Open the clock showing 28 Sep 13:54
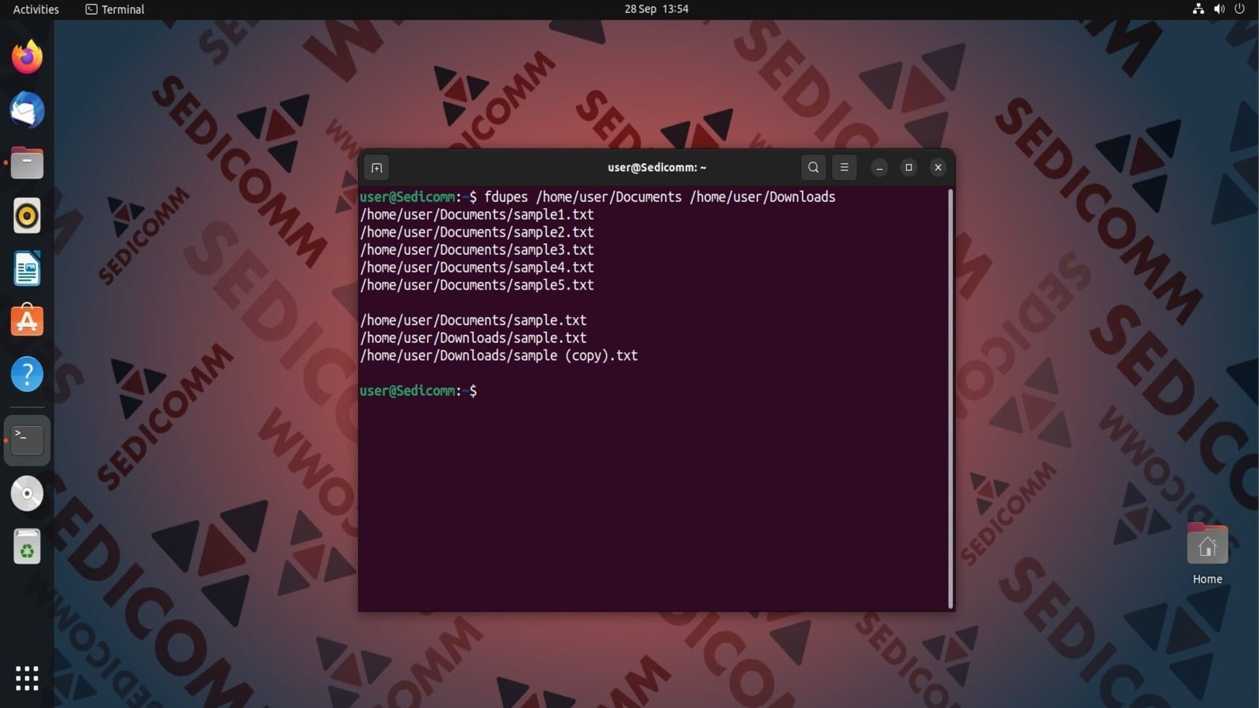1259x708 pixels. [656, 9]
